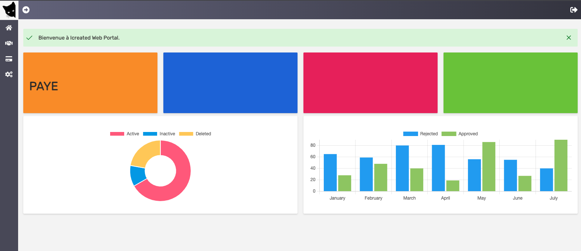Dismiss the welcome alert with the X
This screenshot has height=251, width=581.
coord(569,38)
